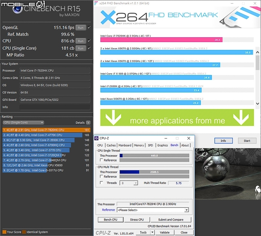The height and width of the screenshot is (236, 261).
Task: Switch to the CPU tab in CPU-Z
Action: tap(100, 145)
